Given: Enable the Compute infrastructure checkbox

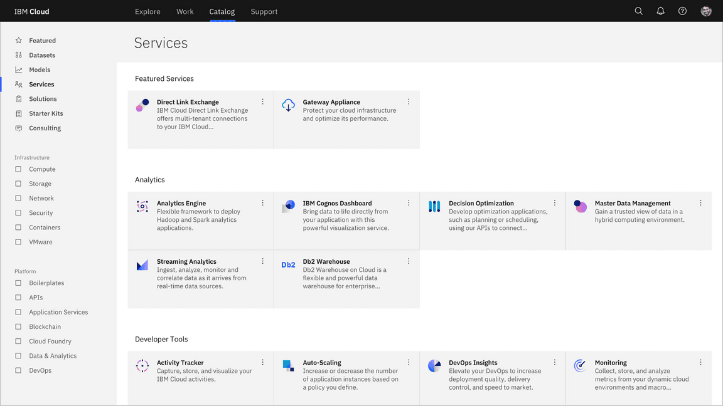Looking at the screenshot, I should pos(18,169).
